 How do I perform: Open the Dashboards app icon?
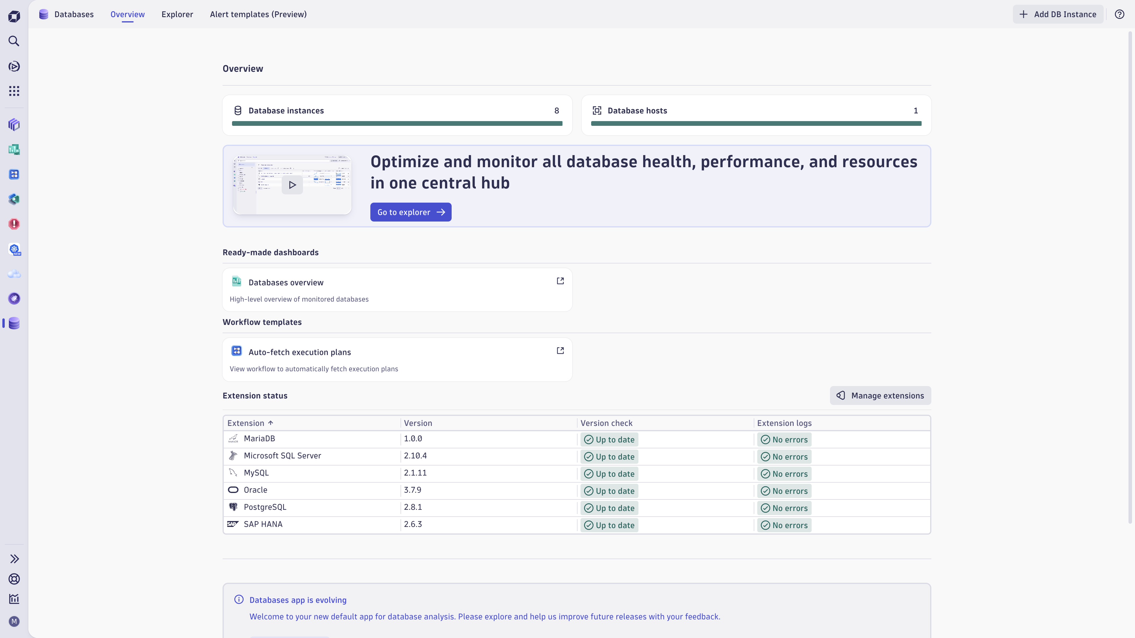[x=14, y=150]
